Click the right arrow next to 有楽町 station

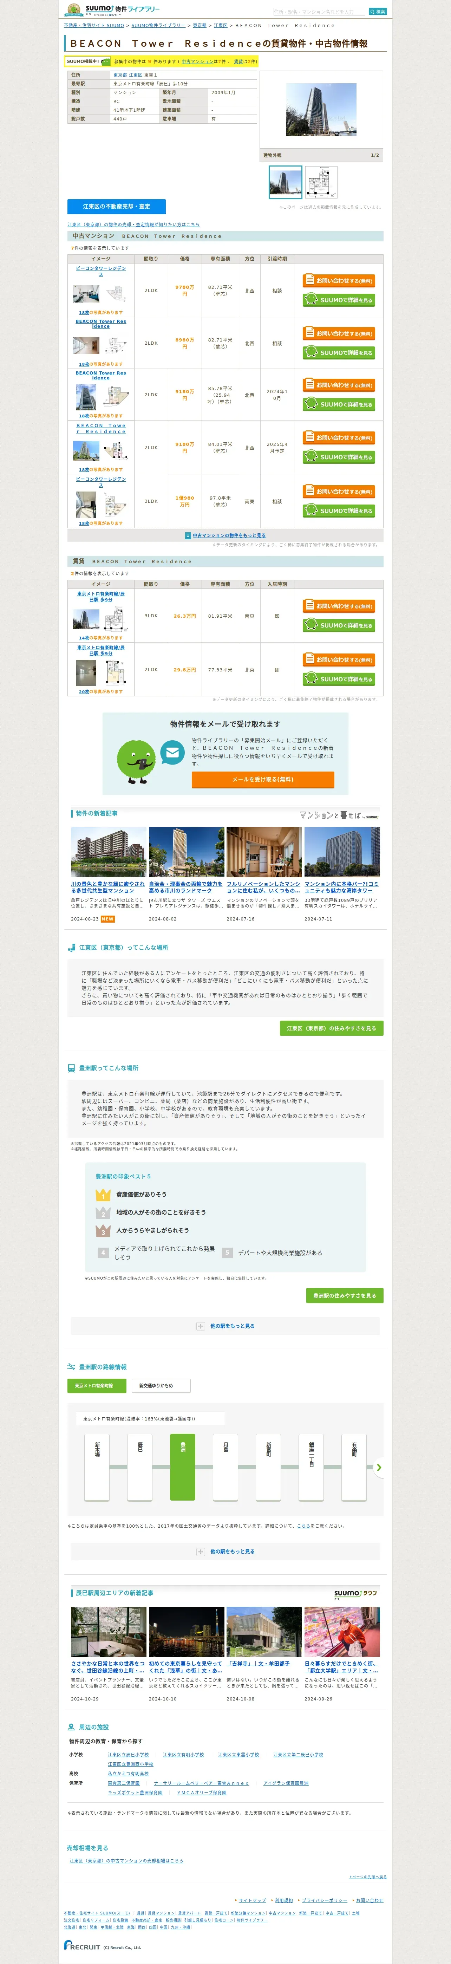(379, 1467)
